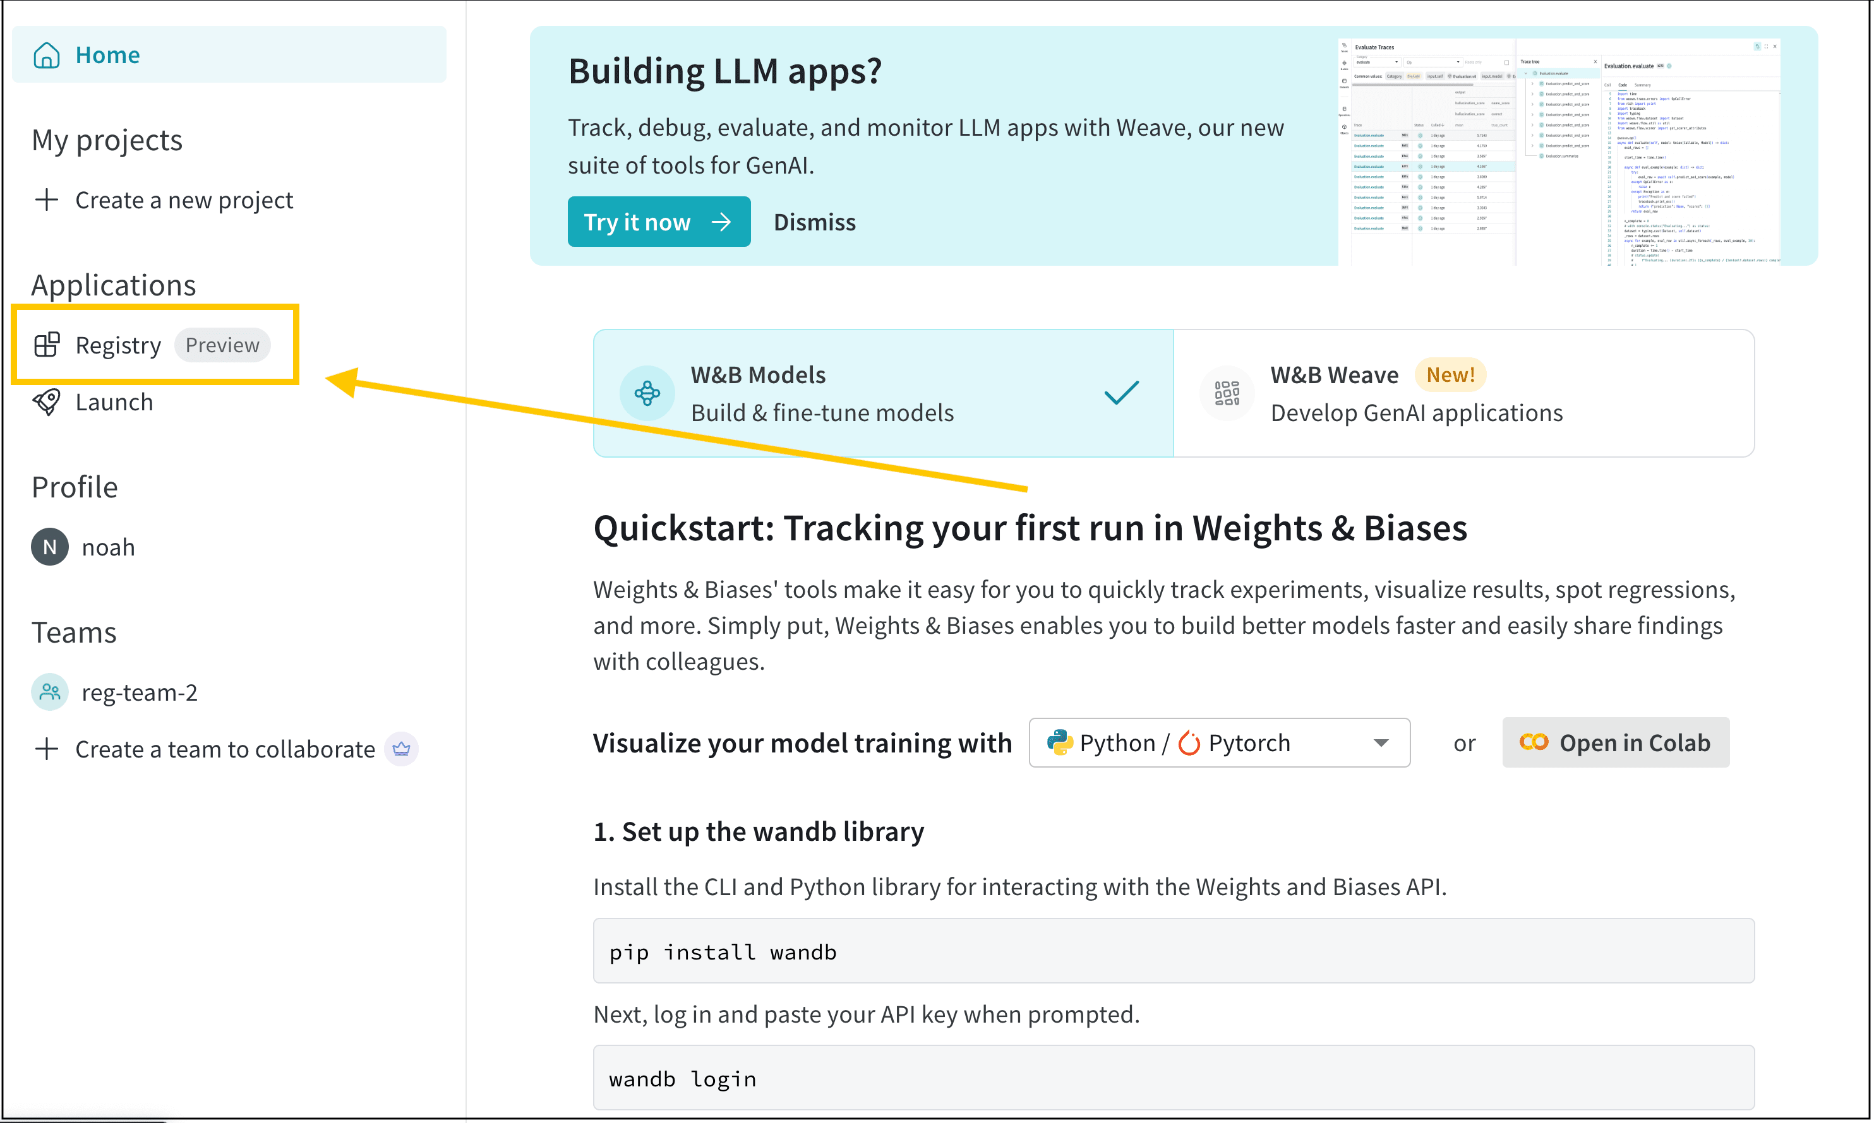Click the Python logo in the framework selector
1874x1123 pixels.
[1059, 743]
